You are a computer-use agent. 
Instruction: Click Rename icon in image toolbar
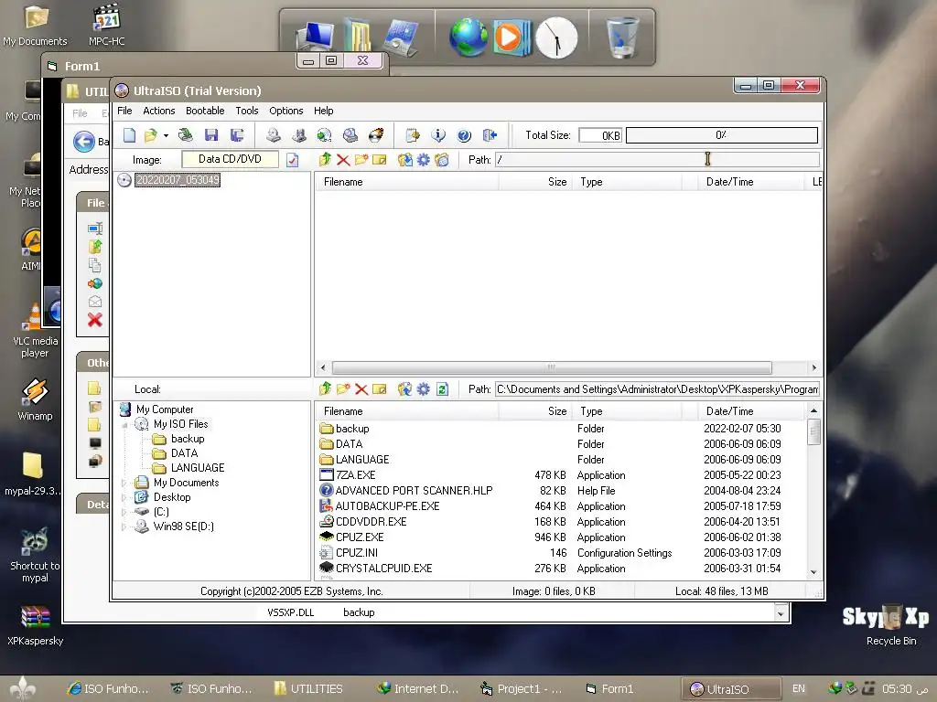[380, 159]
